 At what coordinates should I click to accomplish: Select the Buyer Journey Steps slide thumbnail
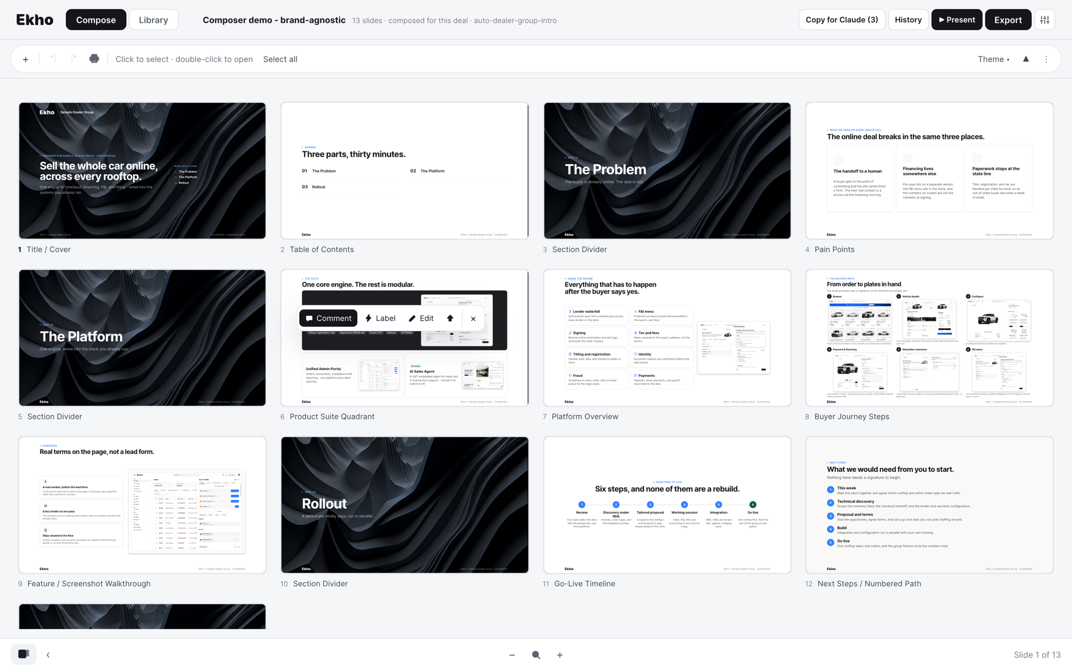[x=930, y=338]
